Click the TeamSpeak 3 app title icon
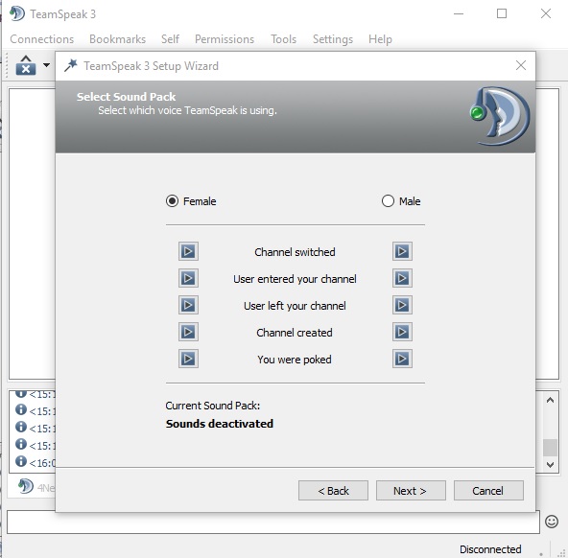 click(17, 13)
